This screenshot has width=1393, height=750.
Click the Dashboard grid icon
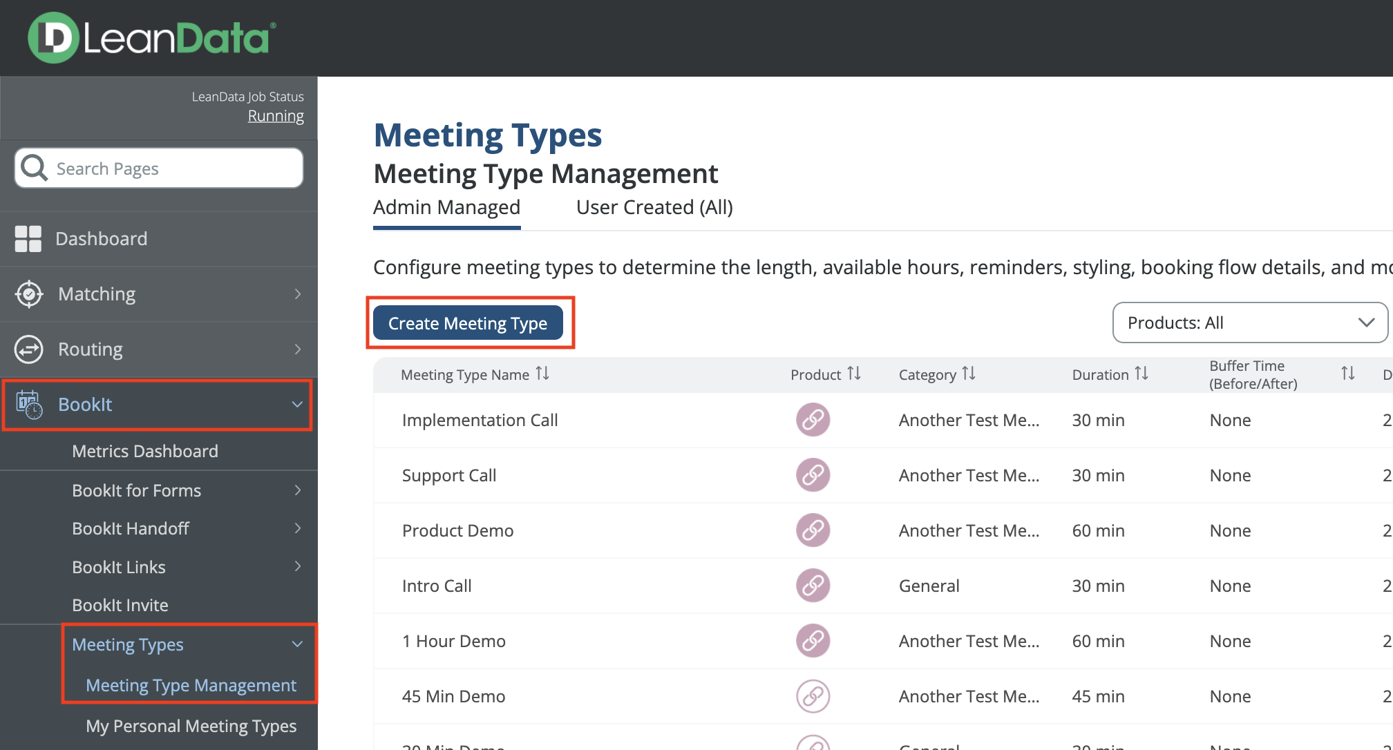pos(28,239)
